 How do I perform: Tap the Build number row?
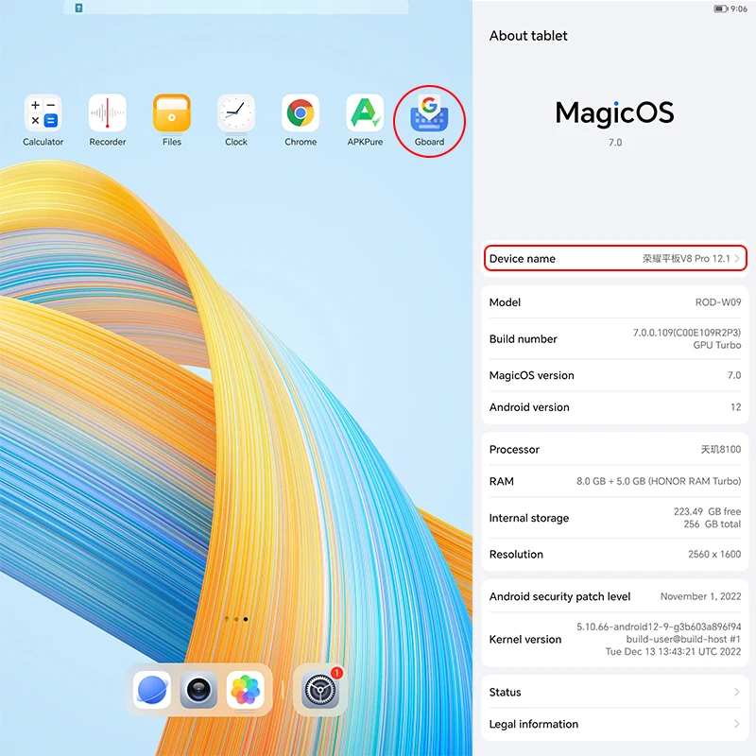615,338
